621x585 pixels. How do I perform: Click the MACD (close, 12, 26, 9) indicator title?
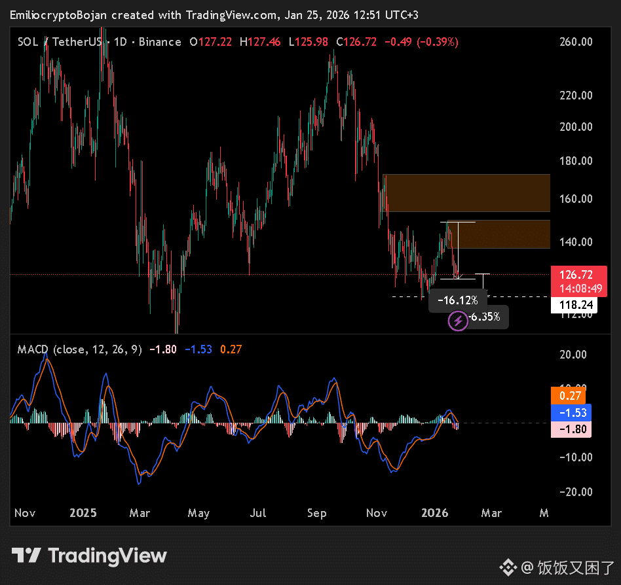pos(80,349)
